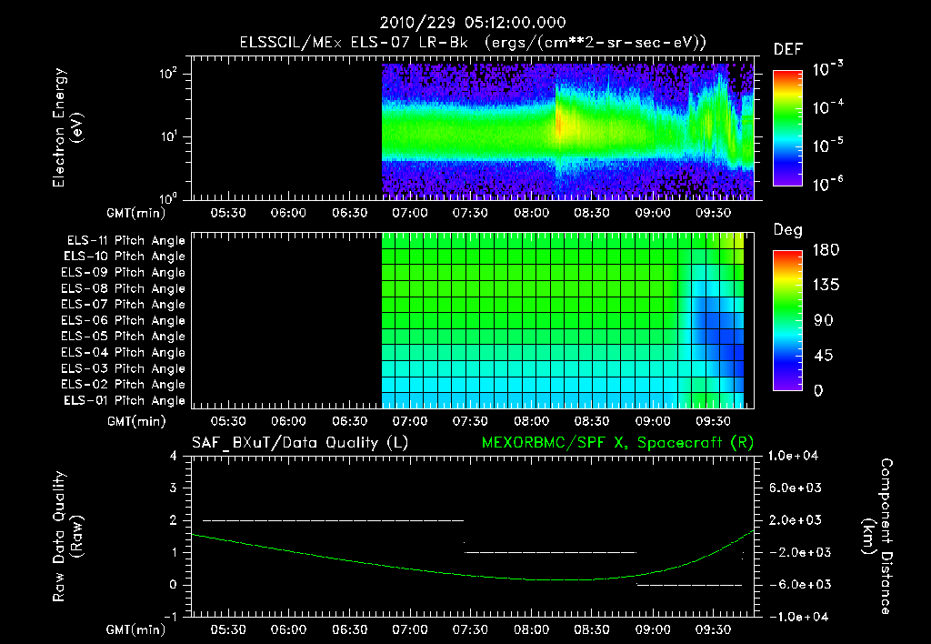Click the 10^2 tick on the electron energy axis
This screenshot has height=644, width=931.
click(168, 74)
